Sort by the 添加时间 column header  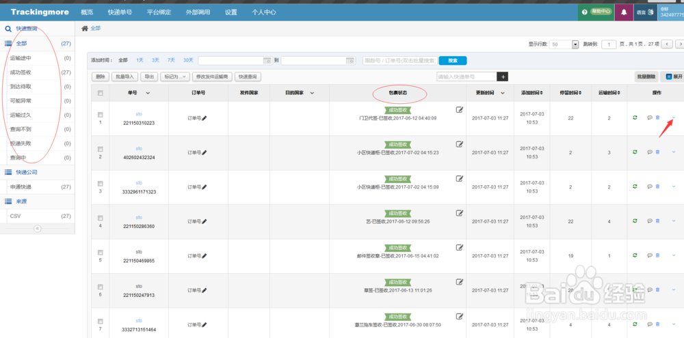pyautogui.click(x=531, y=93)
